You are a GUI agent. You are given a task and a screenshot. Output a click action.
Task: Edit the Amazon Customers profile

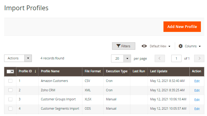[197, 81]
